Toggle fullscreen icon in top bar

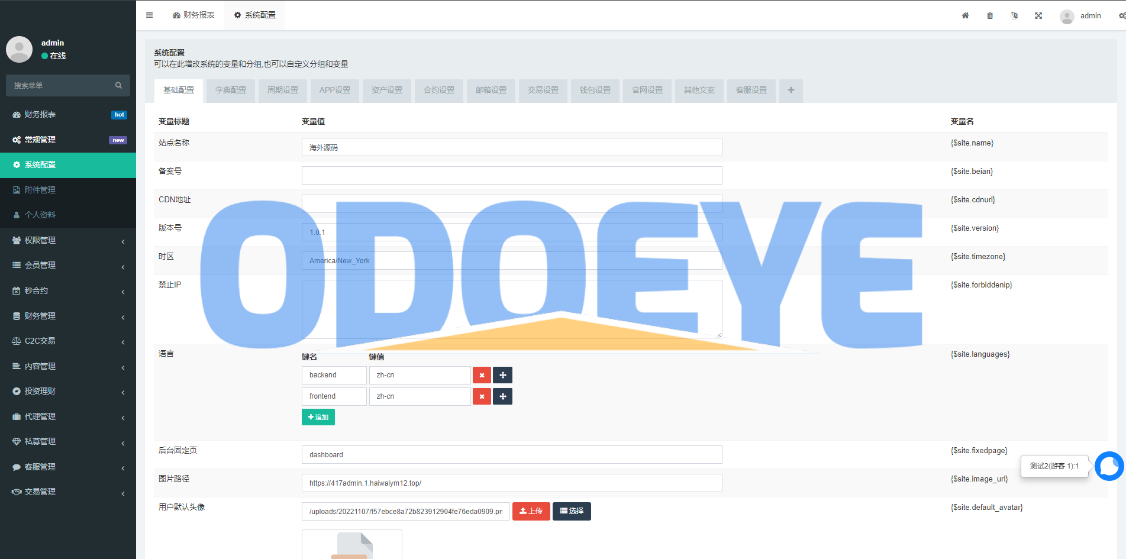[1038, 15]
